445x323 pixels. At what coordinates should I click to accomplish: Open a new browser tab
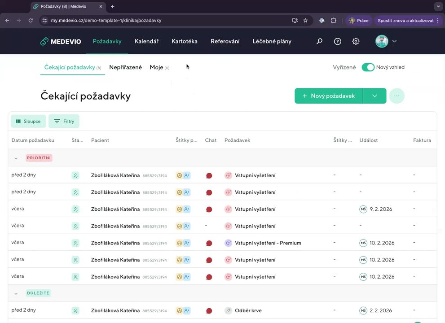tap(112, 7)
